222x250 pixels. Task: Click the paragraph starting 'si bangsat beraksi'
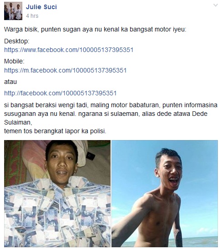(111, 114)
